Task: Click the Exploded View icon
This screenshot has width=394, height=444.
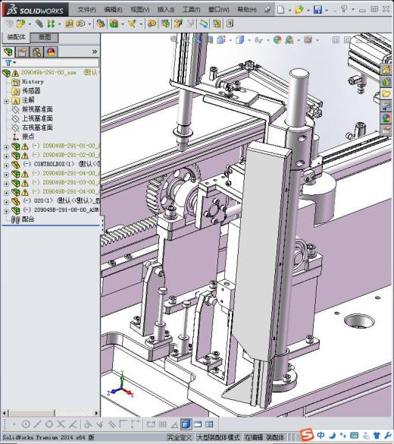Action: 178,24
